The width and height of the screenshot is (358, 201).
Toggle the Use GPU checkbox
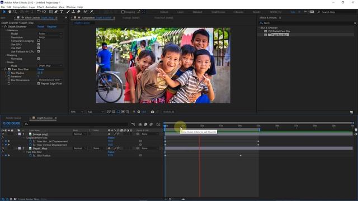click(x=39, y=45)
